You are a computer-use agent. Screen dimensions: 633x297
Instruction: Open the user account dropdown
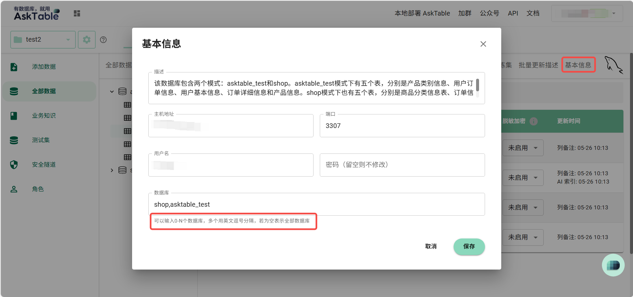[587, 14]
